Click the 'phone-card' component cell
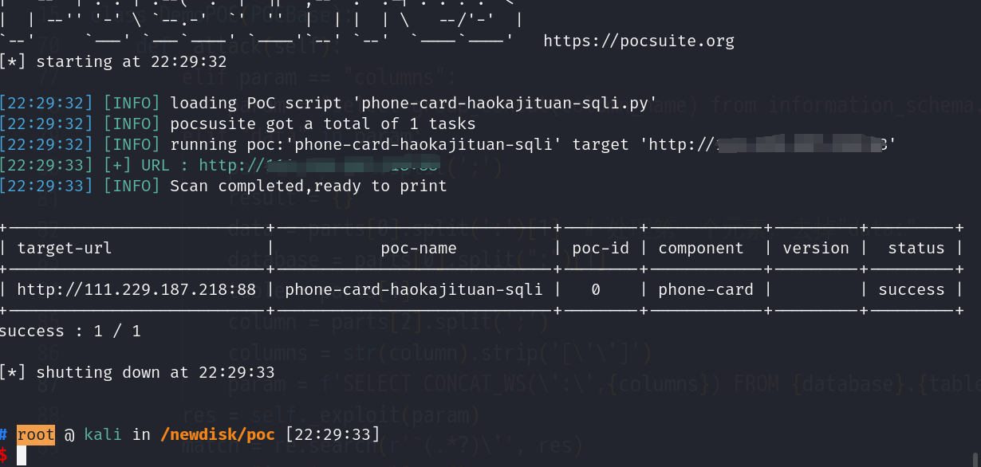981x467 pixels. (x=705, y=289)
